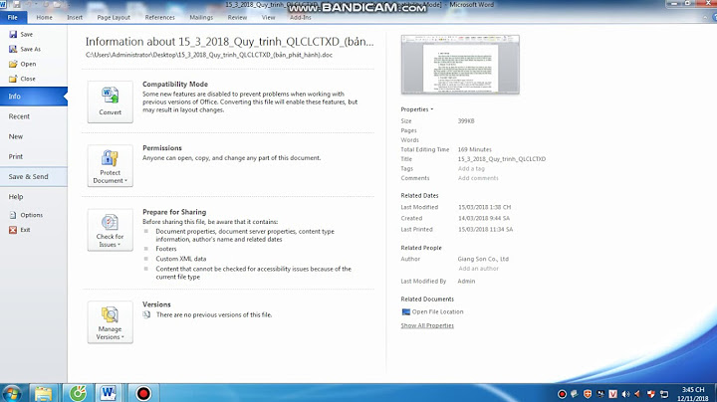Click the Word icon in the taskbar
Screen dimensions: 717x402
click(108, 393)
